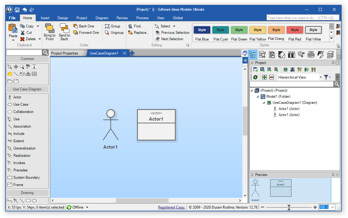Click the Registered Copy link
Image resolution: width=348 pixels, height=218 pixels.
click(x=172, y=207)
